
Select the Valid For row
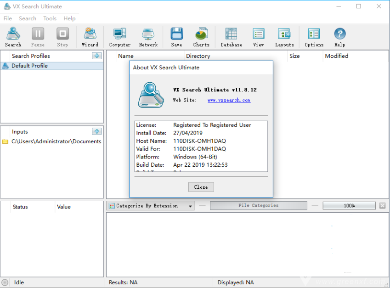pyautogui.click(x=201, y=149)
